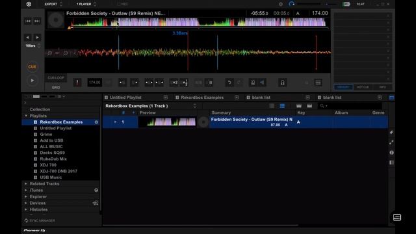The height and width of the screenshot is (234, 416).
Task: Select the Forbidden Society Outlaw track row
Action: pyautogui.click(x=245, y=122)
